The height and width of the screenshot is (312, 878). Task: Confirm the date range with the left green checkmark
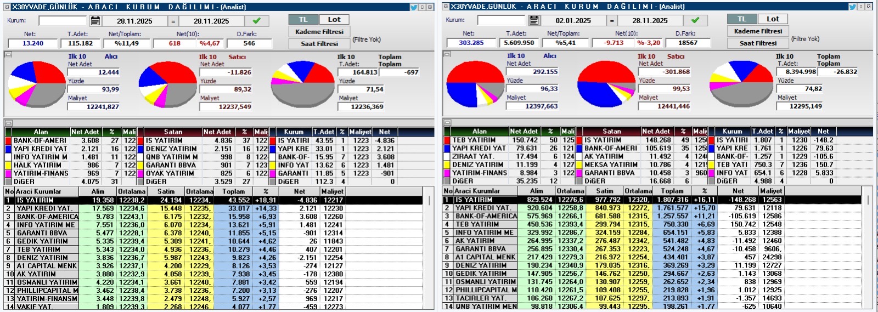(256, 21)
